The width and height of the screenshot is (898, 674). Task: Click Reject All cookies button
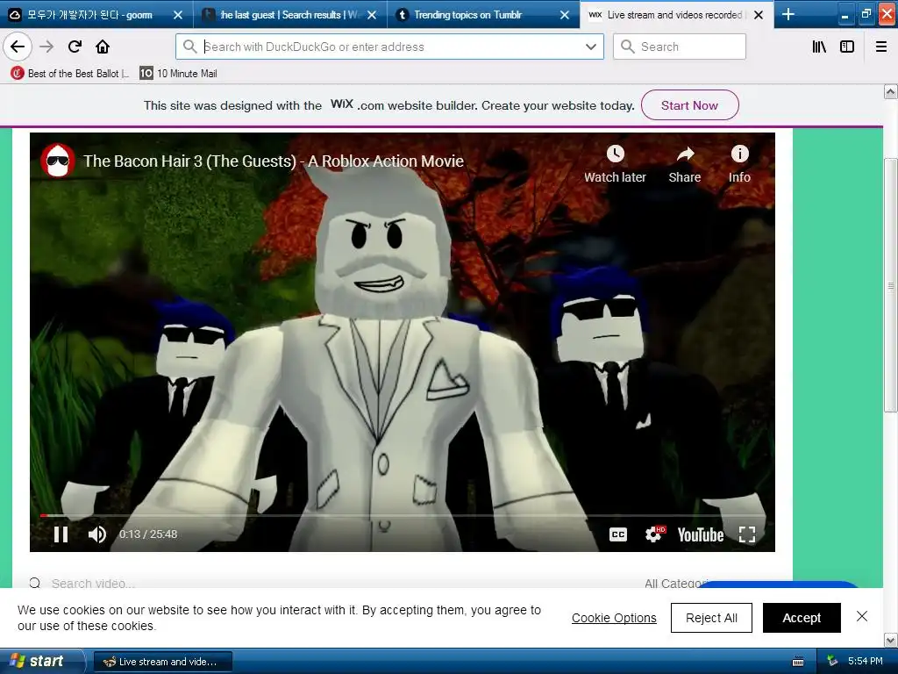pyautogui.click(x=711, y=618)
